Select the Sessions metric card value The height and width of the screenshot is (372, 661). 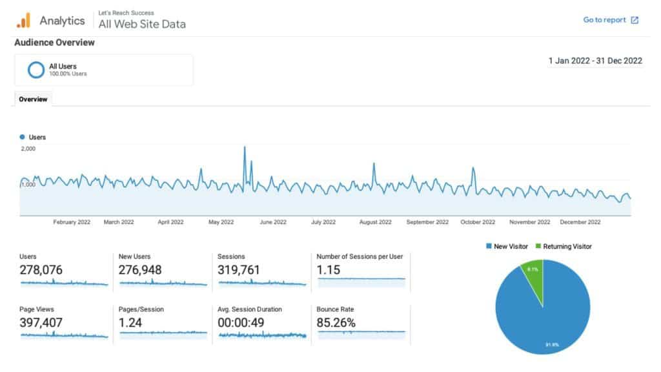239,270
